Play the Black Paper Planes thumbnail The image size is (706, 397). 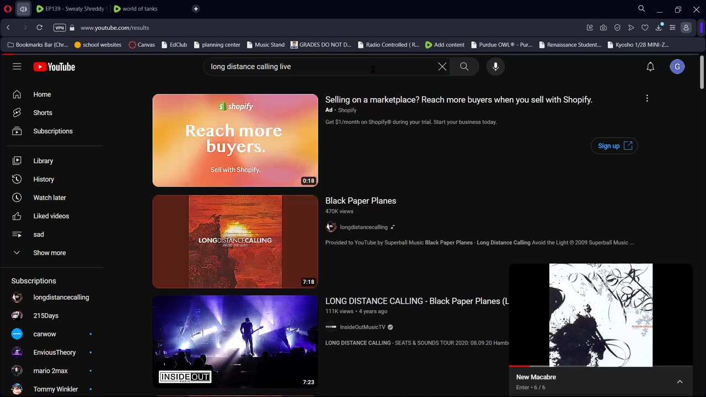(235, 242)
